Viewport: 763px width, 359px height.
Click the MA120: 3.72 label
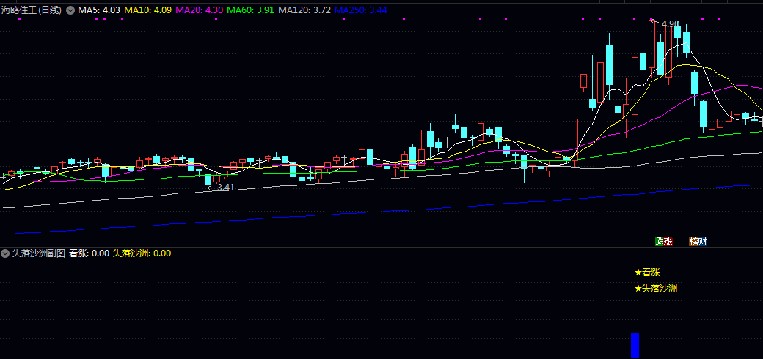pyautogui.click(x=304, y=10)
